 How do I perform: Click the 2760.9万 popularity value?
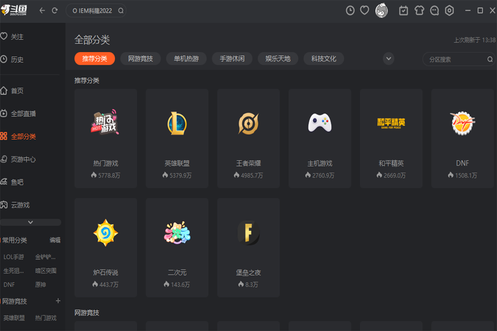pos(323,175)
